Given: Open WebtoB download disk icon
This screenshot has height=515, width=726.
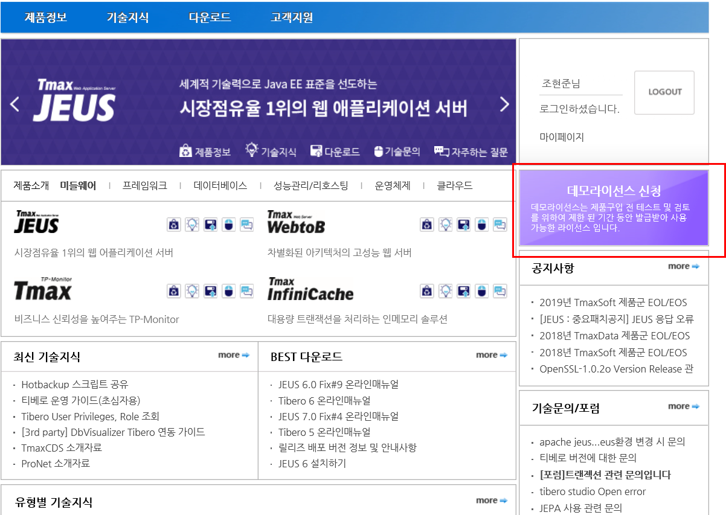Looking at the screenshot, I should (x=463, y=225).
